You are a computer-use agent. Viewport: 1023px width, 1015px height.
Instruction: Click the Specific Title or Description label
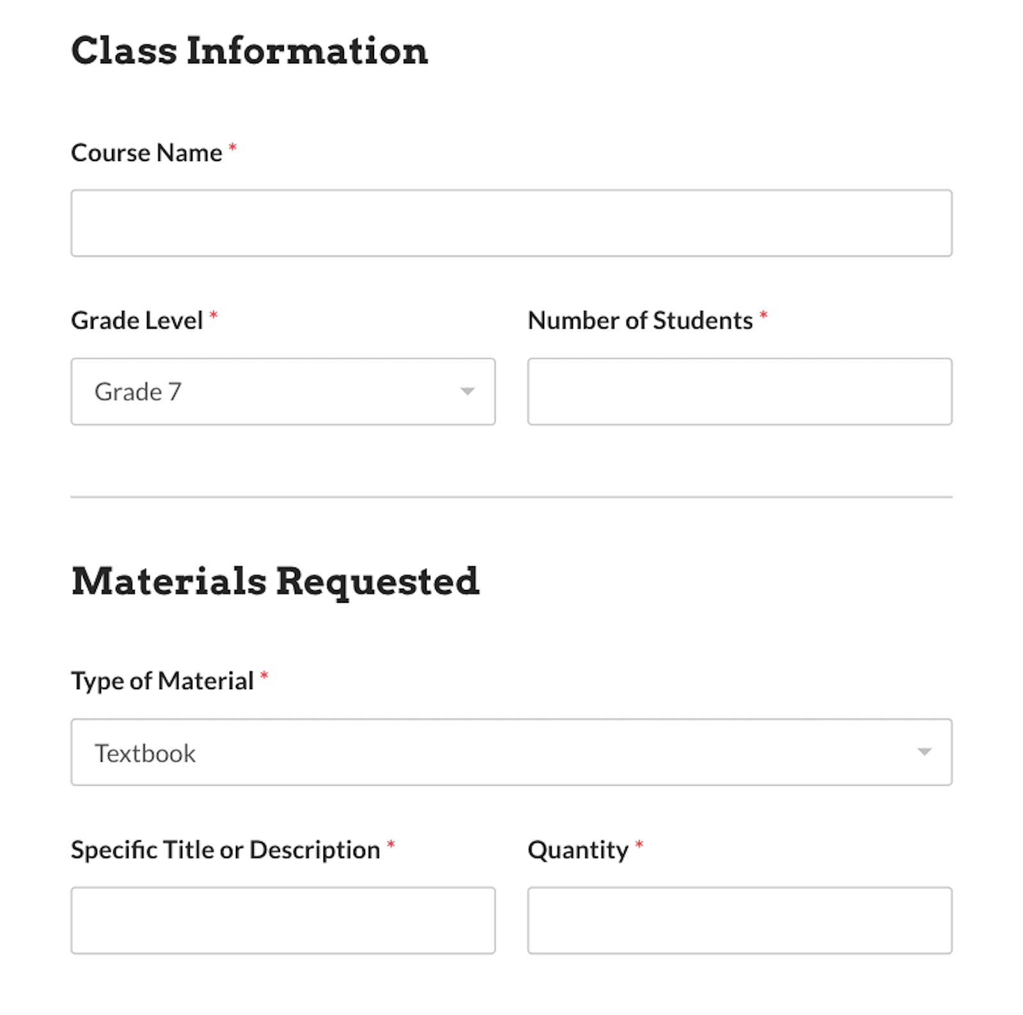(x=225, y=850)
